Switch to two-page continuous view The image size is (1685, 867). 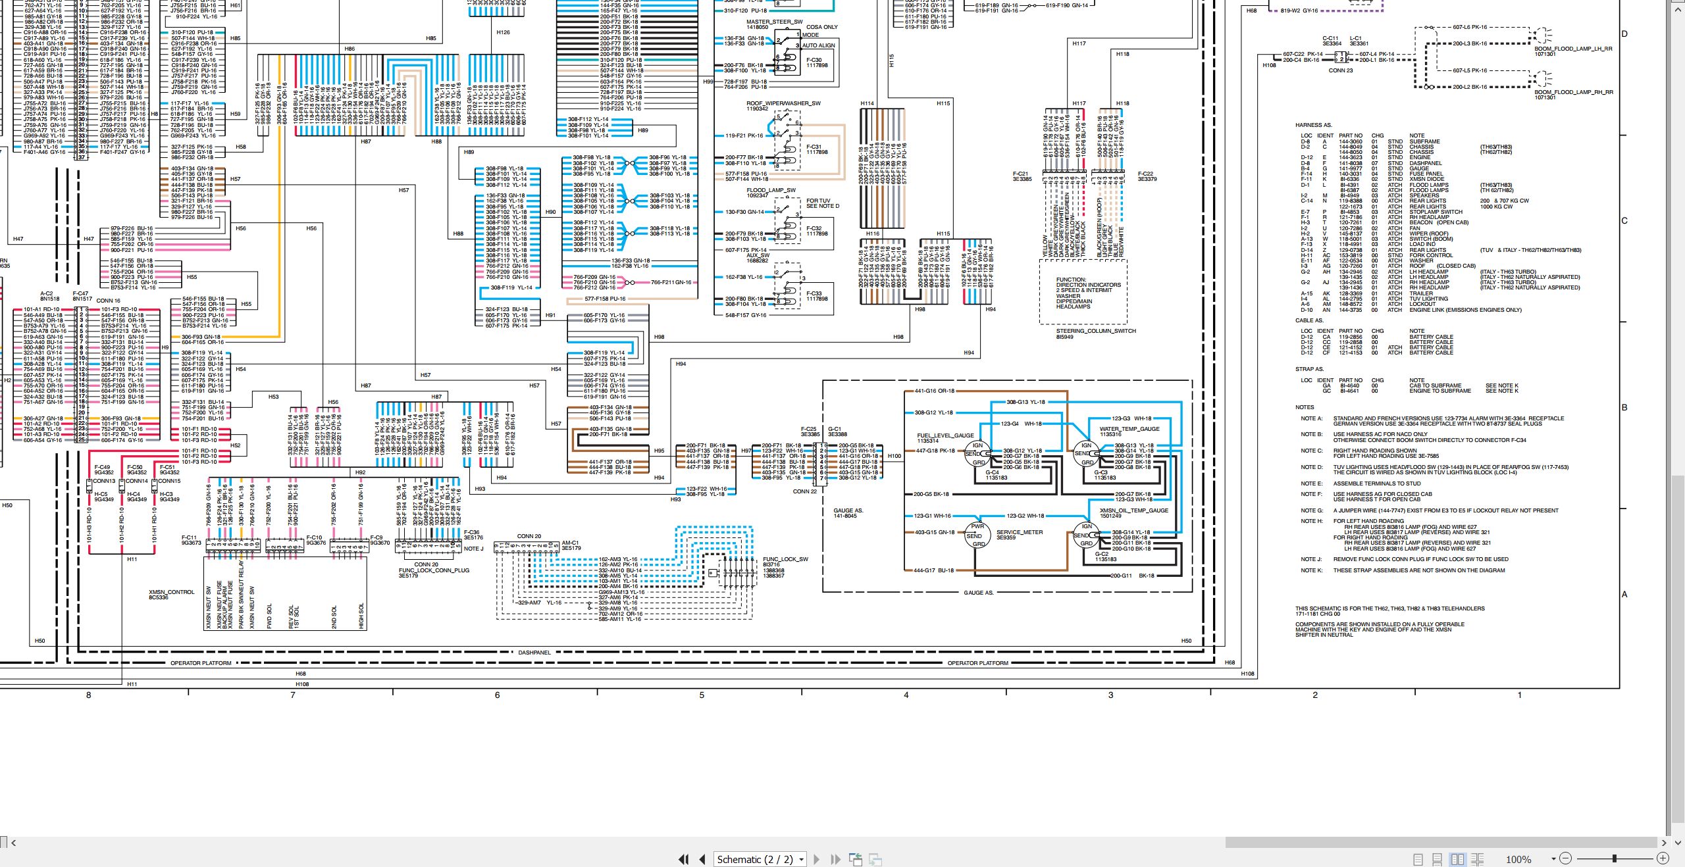[1477, 859]
